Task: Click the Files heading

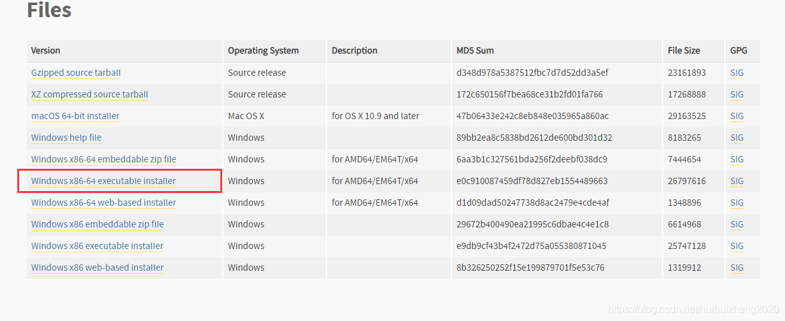Action: pyautogui.click(x=49, y=10)
